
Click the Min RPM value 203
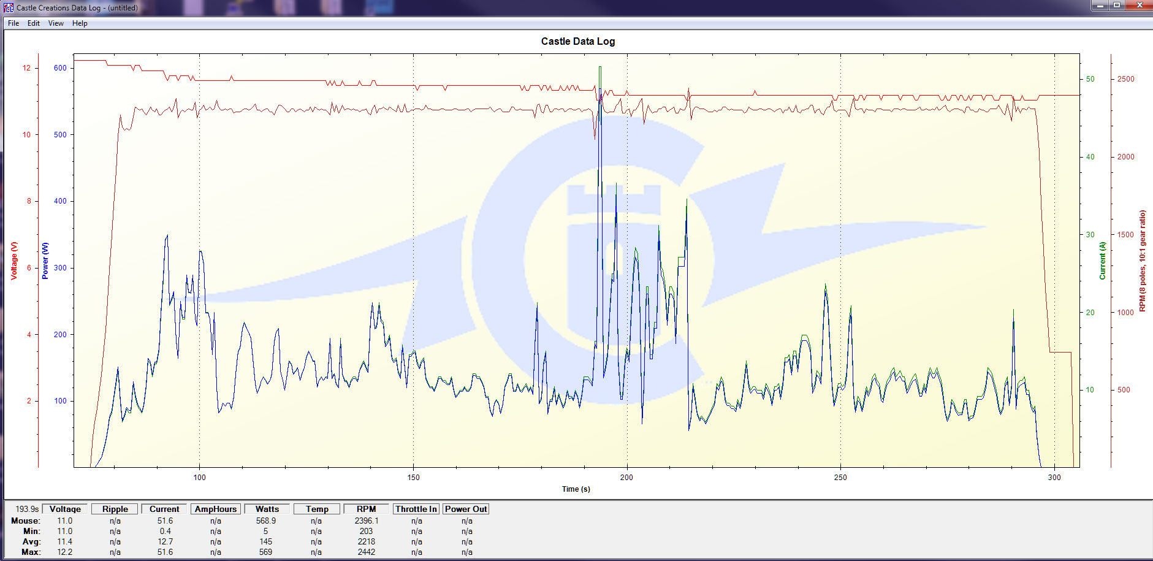click(x=367, y=531)
